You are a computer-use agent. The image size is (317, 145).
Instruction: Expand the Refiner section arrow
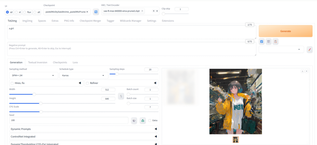155,83
